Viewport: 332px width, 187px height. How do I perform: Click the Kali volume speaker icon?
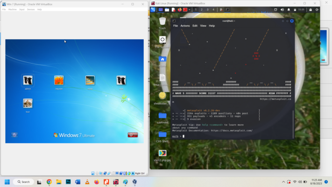coord(282,9)
